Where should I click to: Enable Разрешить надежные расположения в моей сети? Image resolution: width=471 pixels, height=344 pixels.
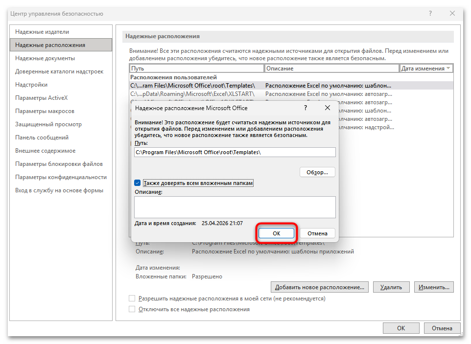[132, 298]
